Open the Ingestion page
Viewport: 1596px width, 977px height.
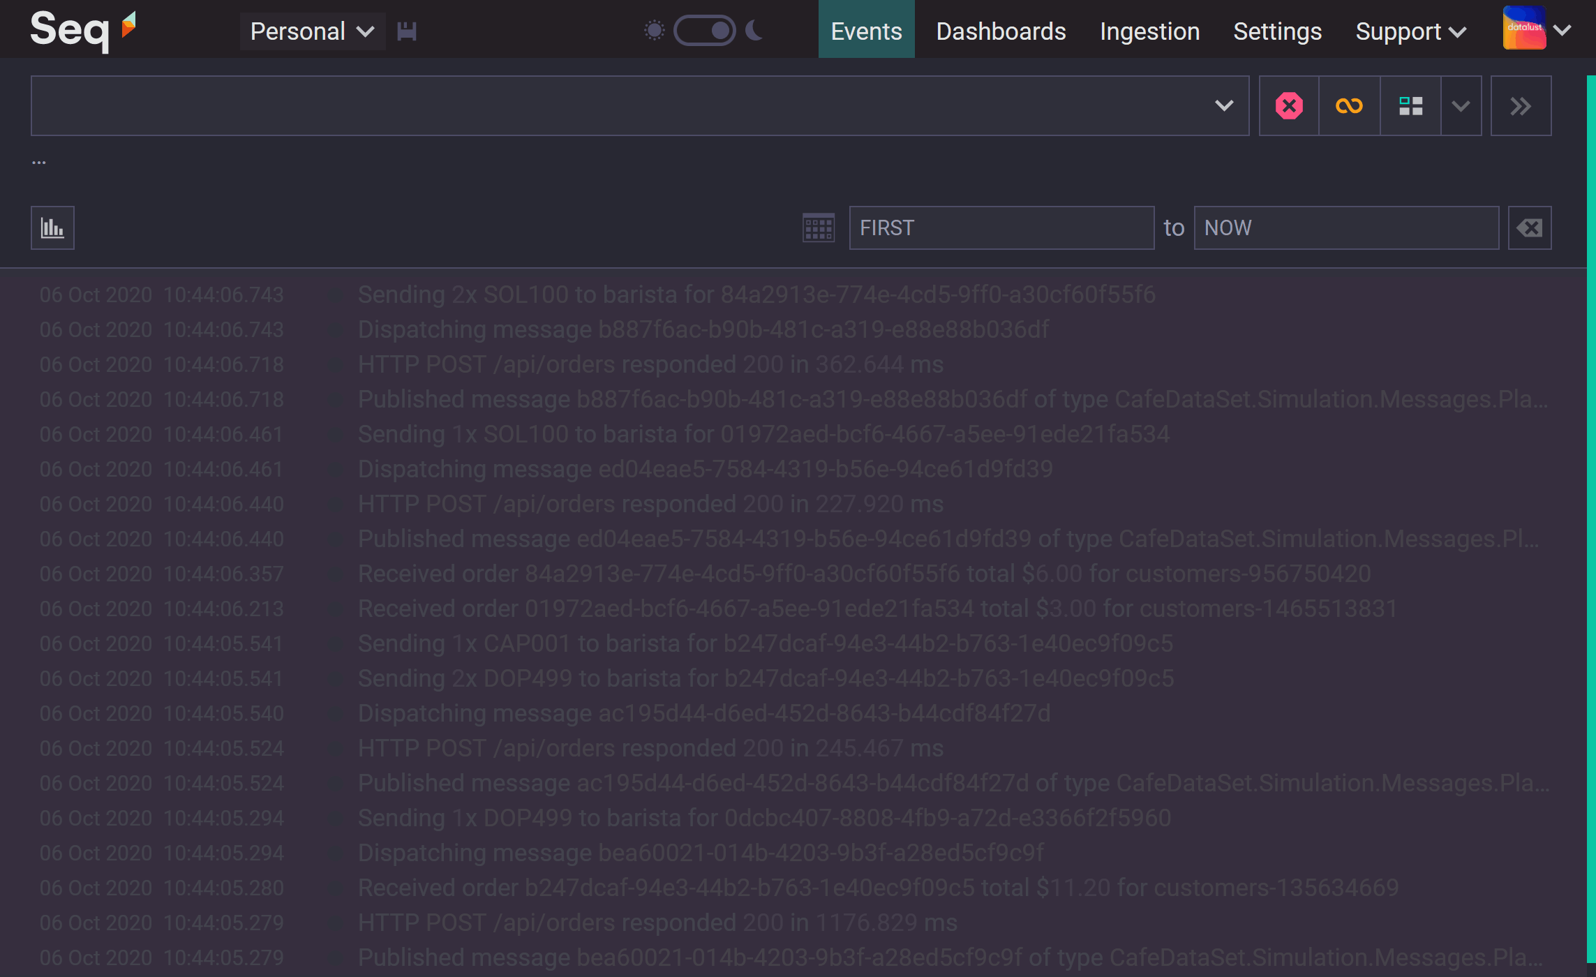(x=1149, y=31)
